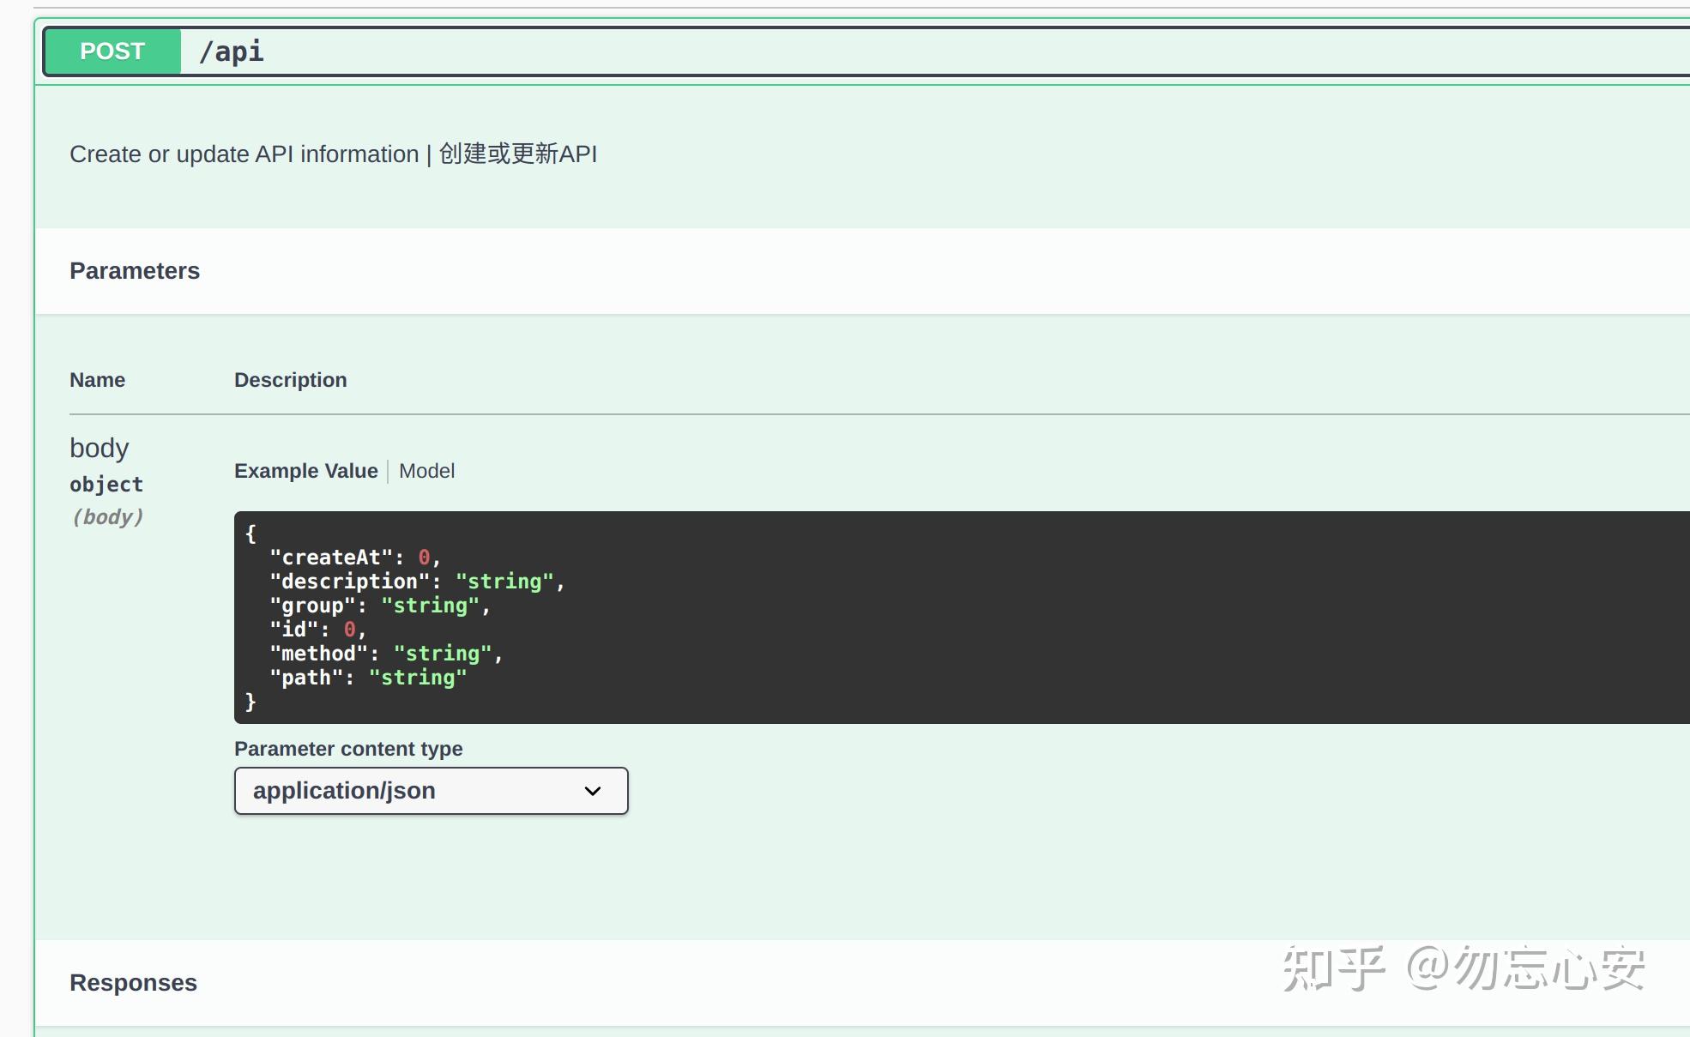Open the Parameter content type dropdown
This screenshot has height=1037, width=1690.
[430, 790]
